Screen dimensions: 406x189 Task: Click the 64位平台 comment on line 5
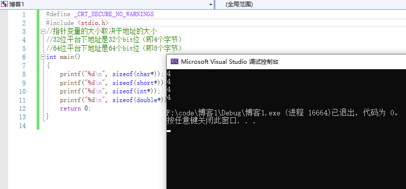(114, 49)
